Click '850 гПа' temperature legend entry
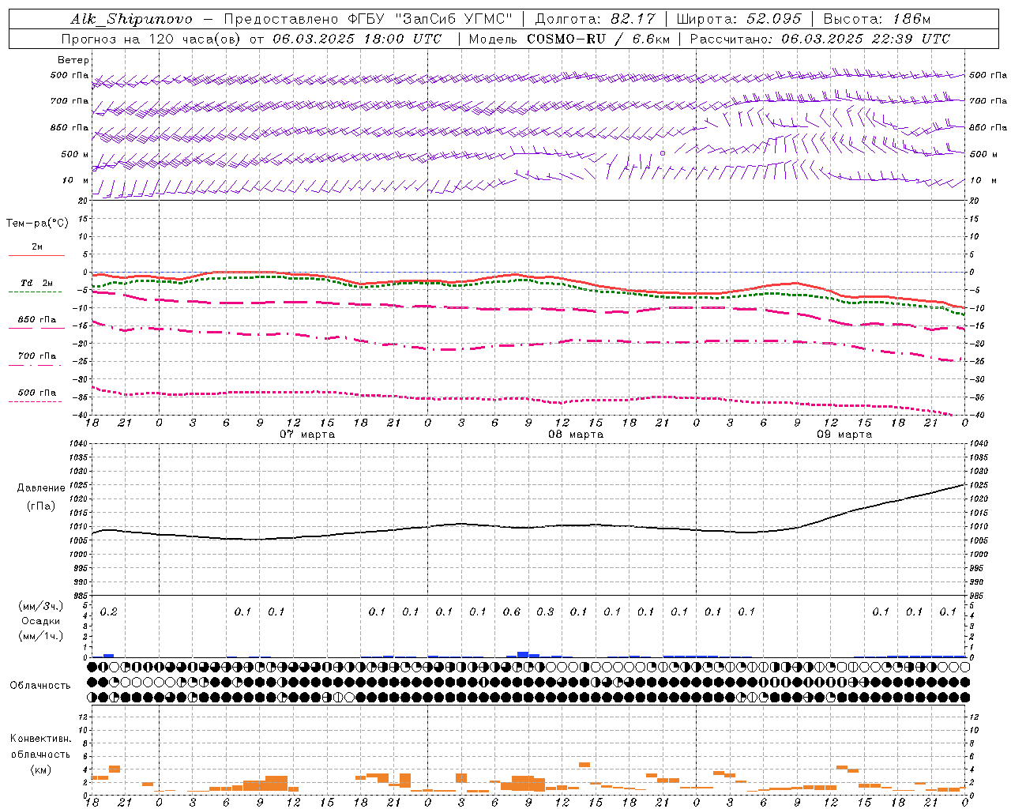Viewport: 1011px width, 809px height. click(x=36, y=320)
